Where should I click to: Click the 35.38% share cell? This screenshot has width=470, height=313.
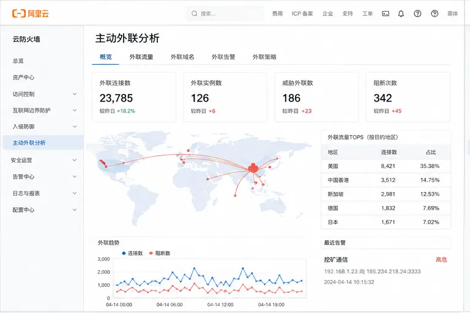pyautogui.click(x=430, y=166)
